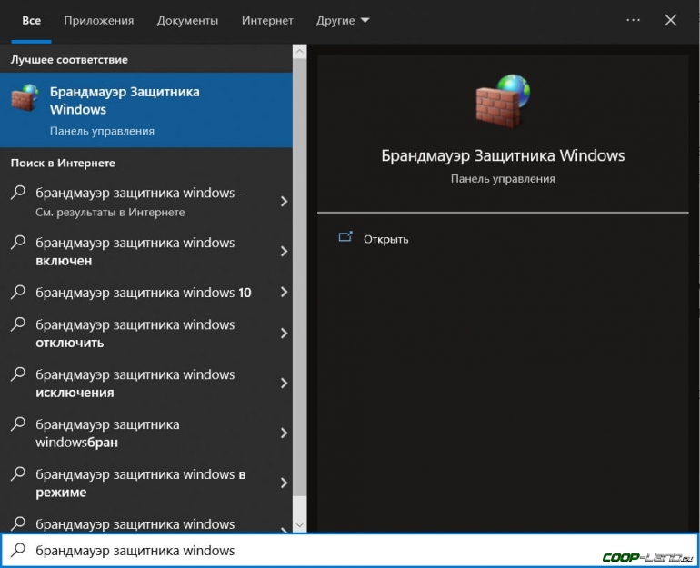Click search icon next to 'windows 10' suggestion
Image resolution: width=700 pixels, height=568 pixels.
[17, 293]
